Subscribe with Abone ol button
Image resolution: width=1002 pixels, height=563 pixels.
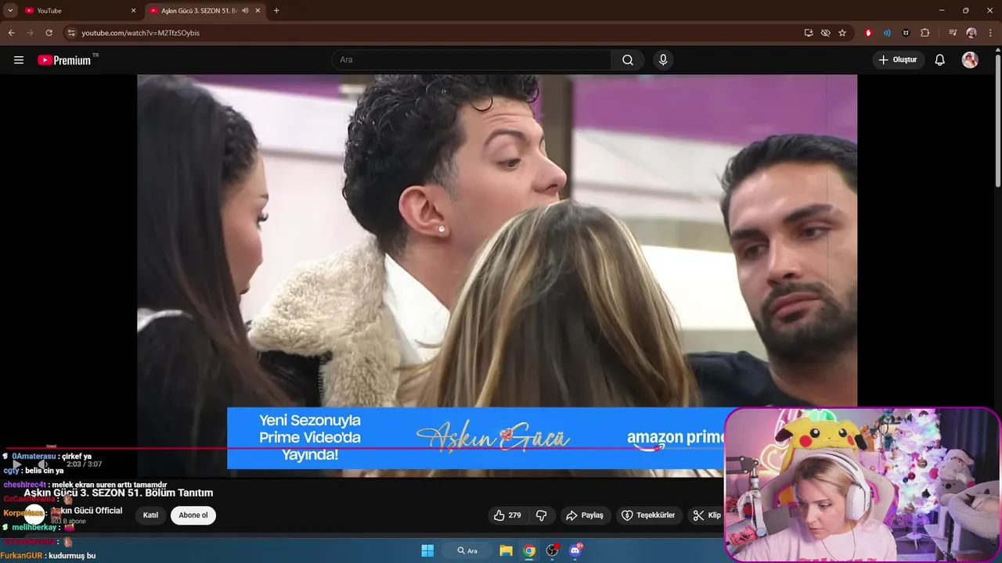[193, 515]
